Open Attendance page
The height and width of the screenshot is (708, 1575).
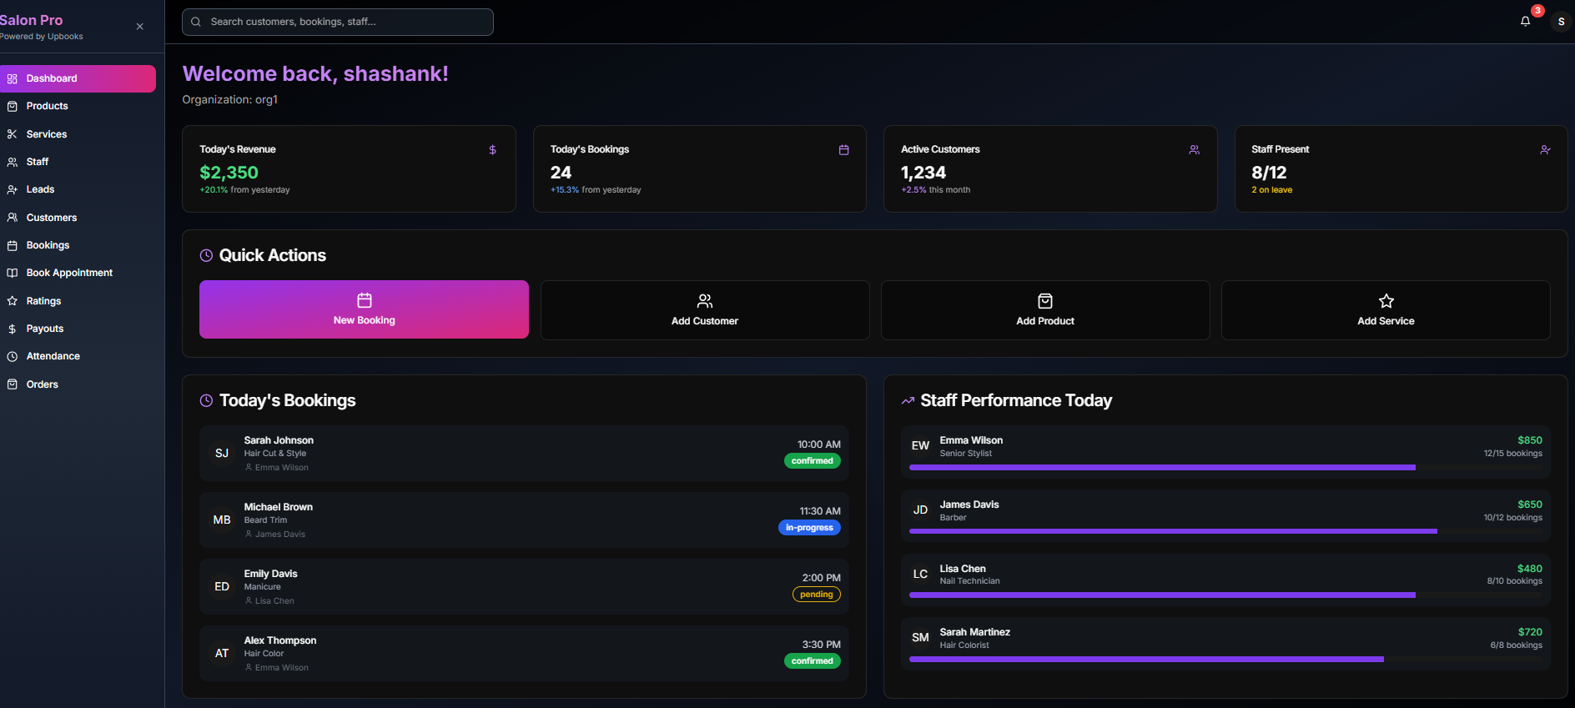click(78, 356)
